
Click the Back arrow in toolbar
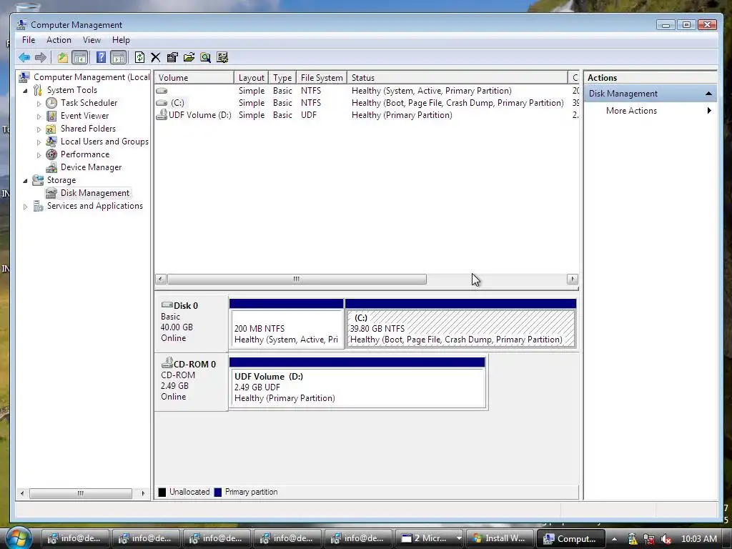click(x=24, y=57)
